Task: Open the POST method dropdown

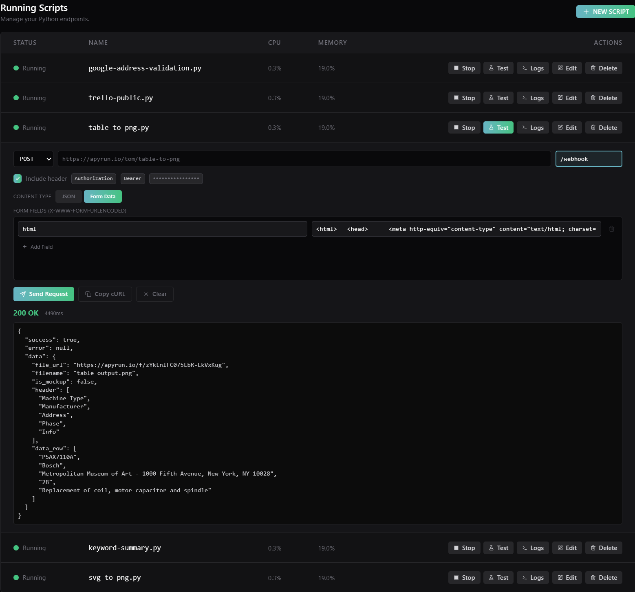Action: [x=33, y=159]
